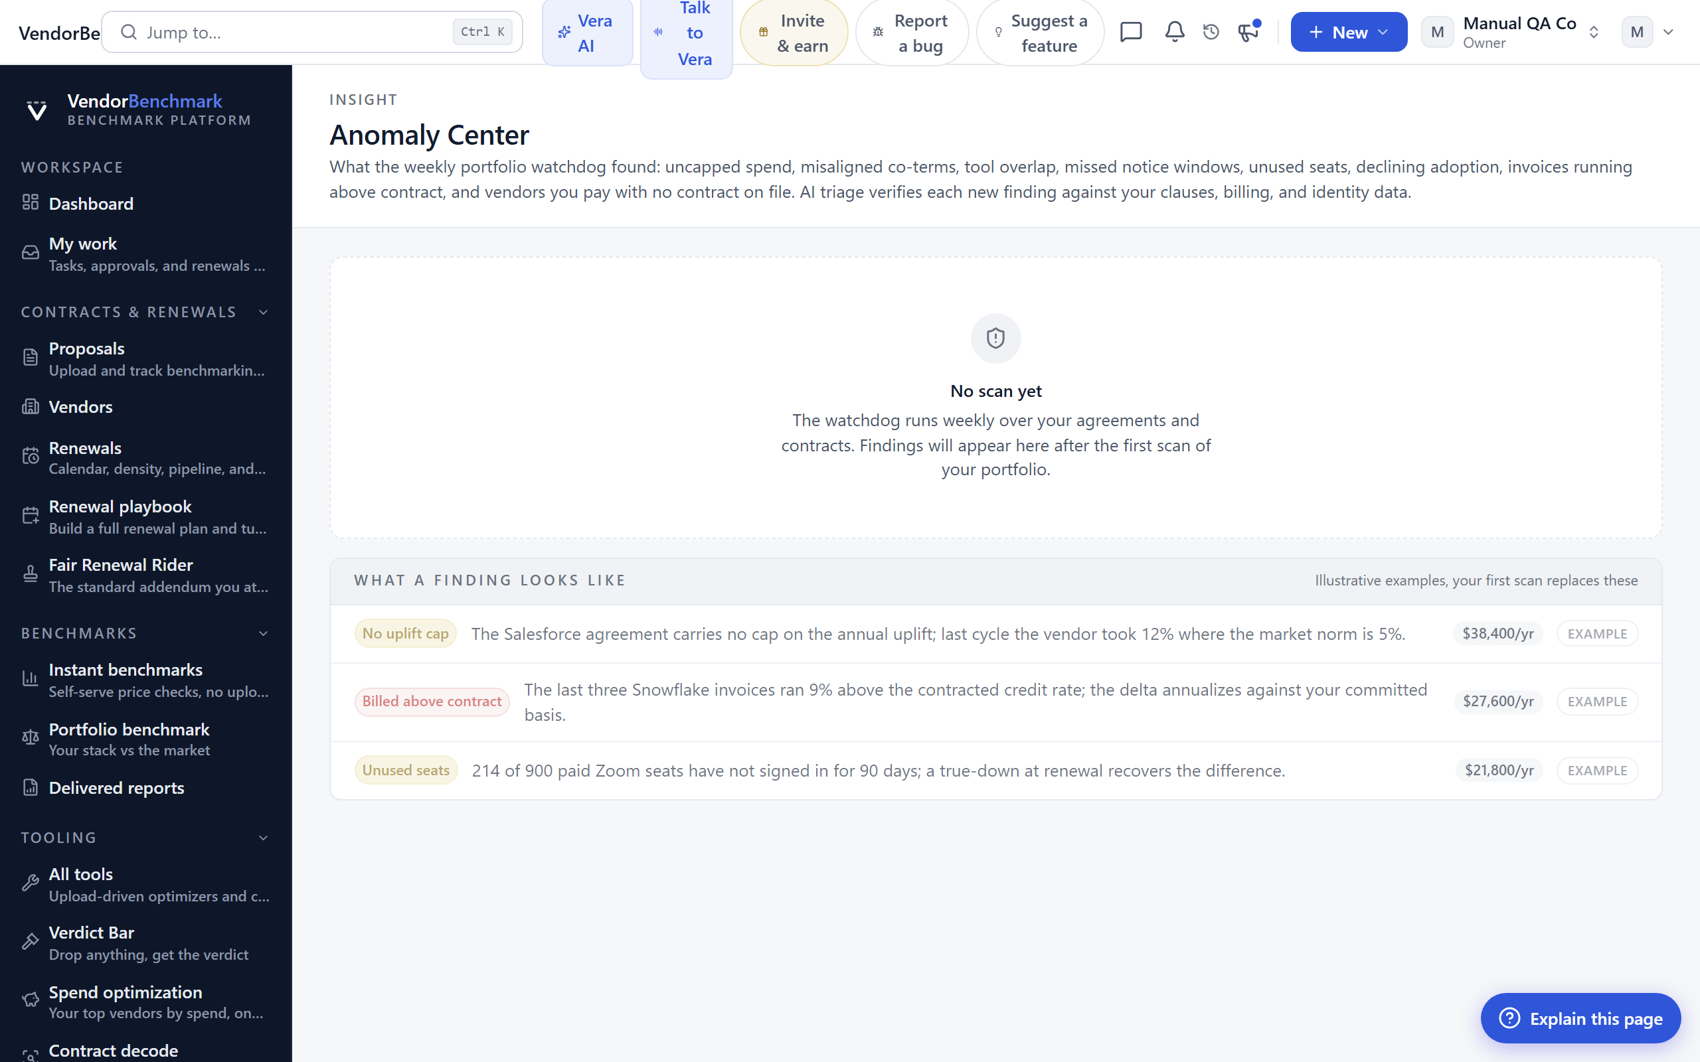1700x1062 pixels.
Task: Open the announcements megaphone icon
Action: pyautogui.click(x=1248, y=33)
